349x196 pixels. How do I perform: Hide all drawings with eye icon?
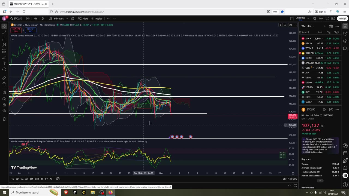coord(4,111)
